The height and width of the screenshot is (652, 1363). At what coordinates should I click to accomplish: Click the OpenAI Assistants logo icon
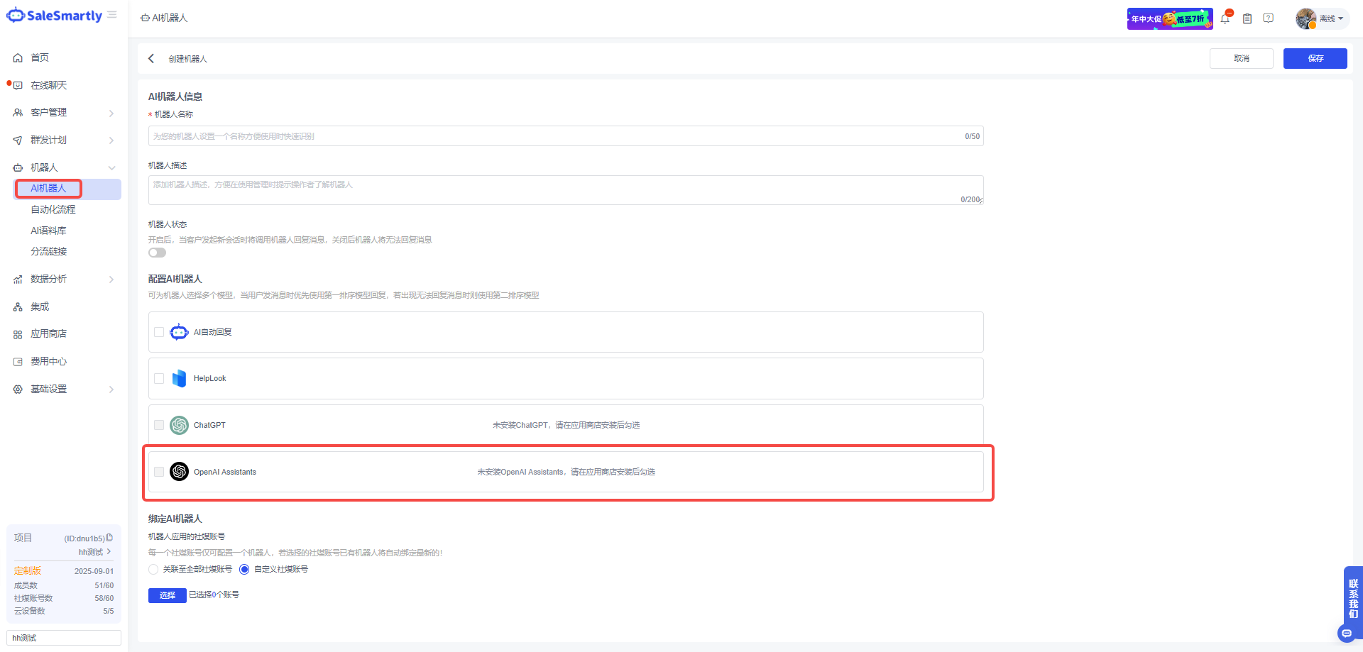click(x=179, y=471)
